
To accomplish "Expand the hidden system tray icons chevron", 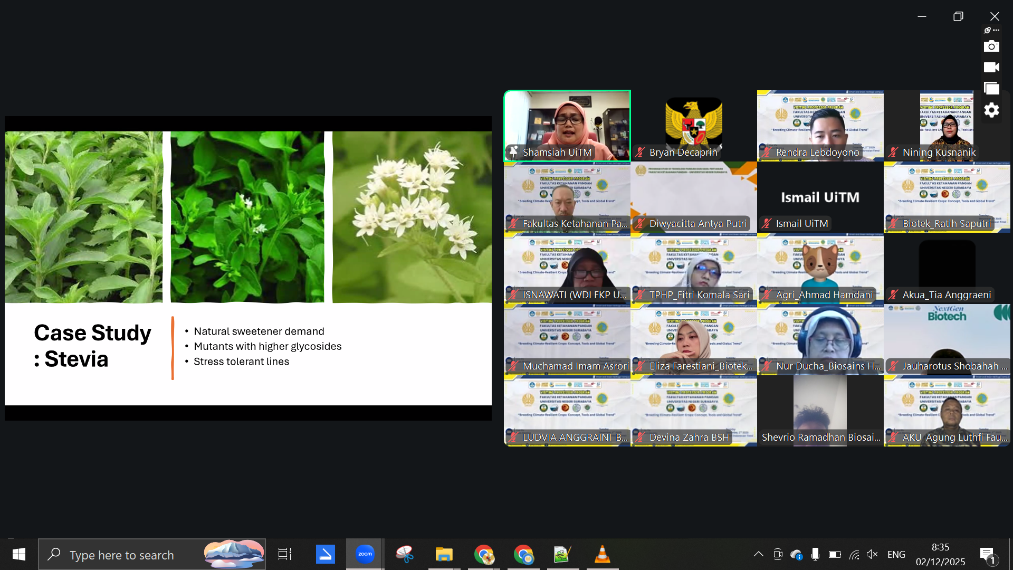I will point(758,554).
